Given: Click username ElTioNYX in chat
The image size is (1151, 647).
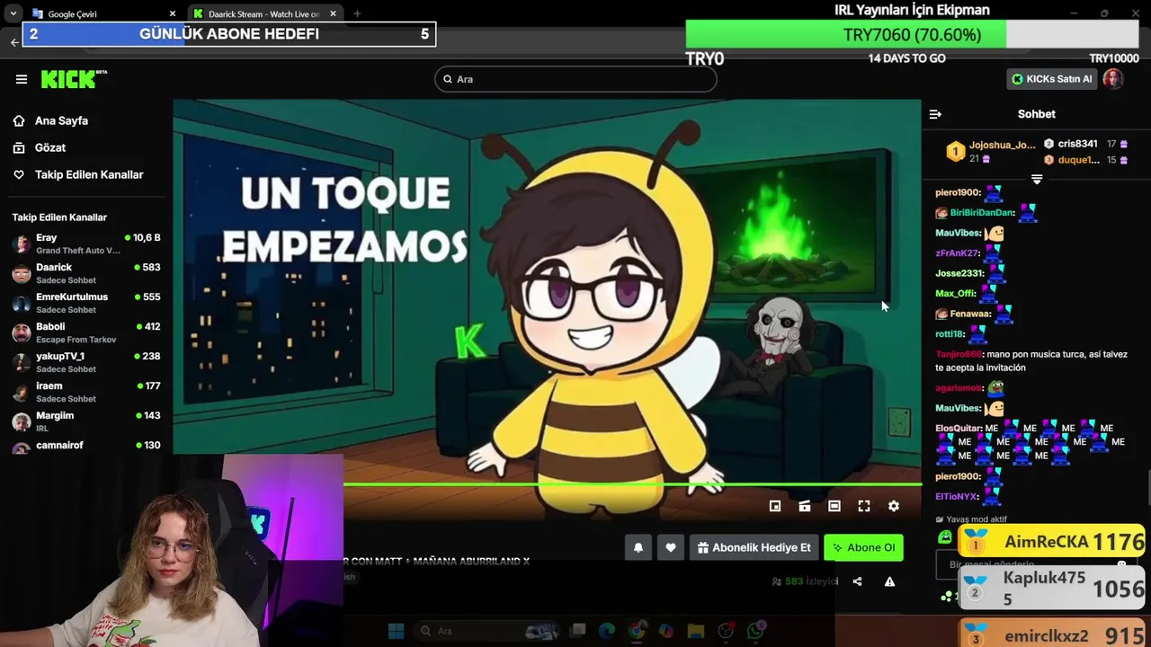Looking at the screenshot, I should (956, 496).
